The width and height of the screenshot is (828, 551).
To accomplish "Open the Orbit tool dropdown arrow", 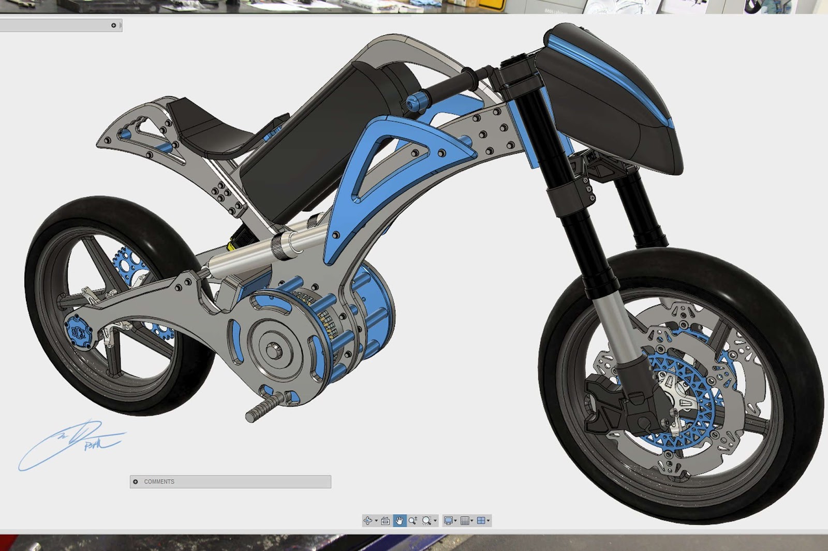I will click(376, 521).
